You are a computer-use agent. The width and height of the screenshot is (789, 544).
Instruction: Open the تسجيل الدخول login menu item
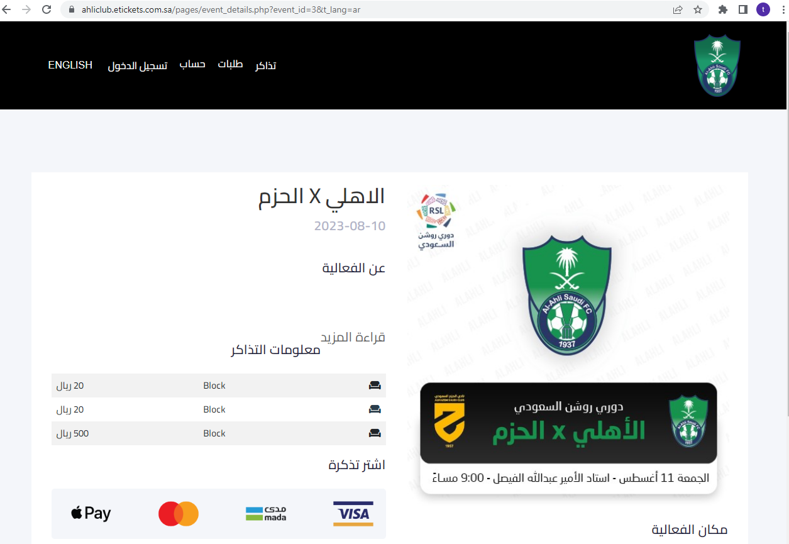click(138, 65)
